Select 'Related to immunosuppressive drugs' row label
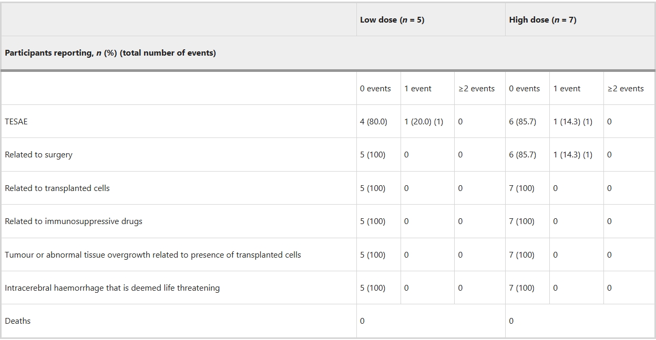Screen dimensions: 656x340 click(x=74, y=221)
